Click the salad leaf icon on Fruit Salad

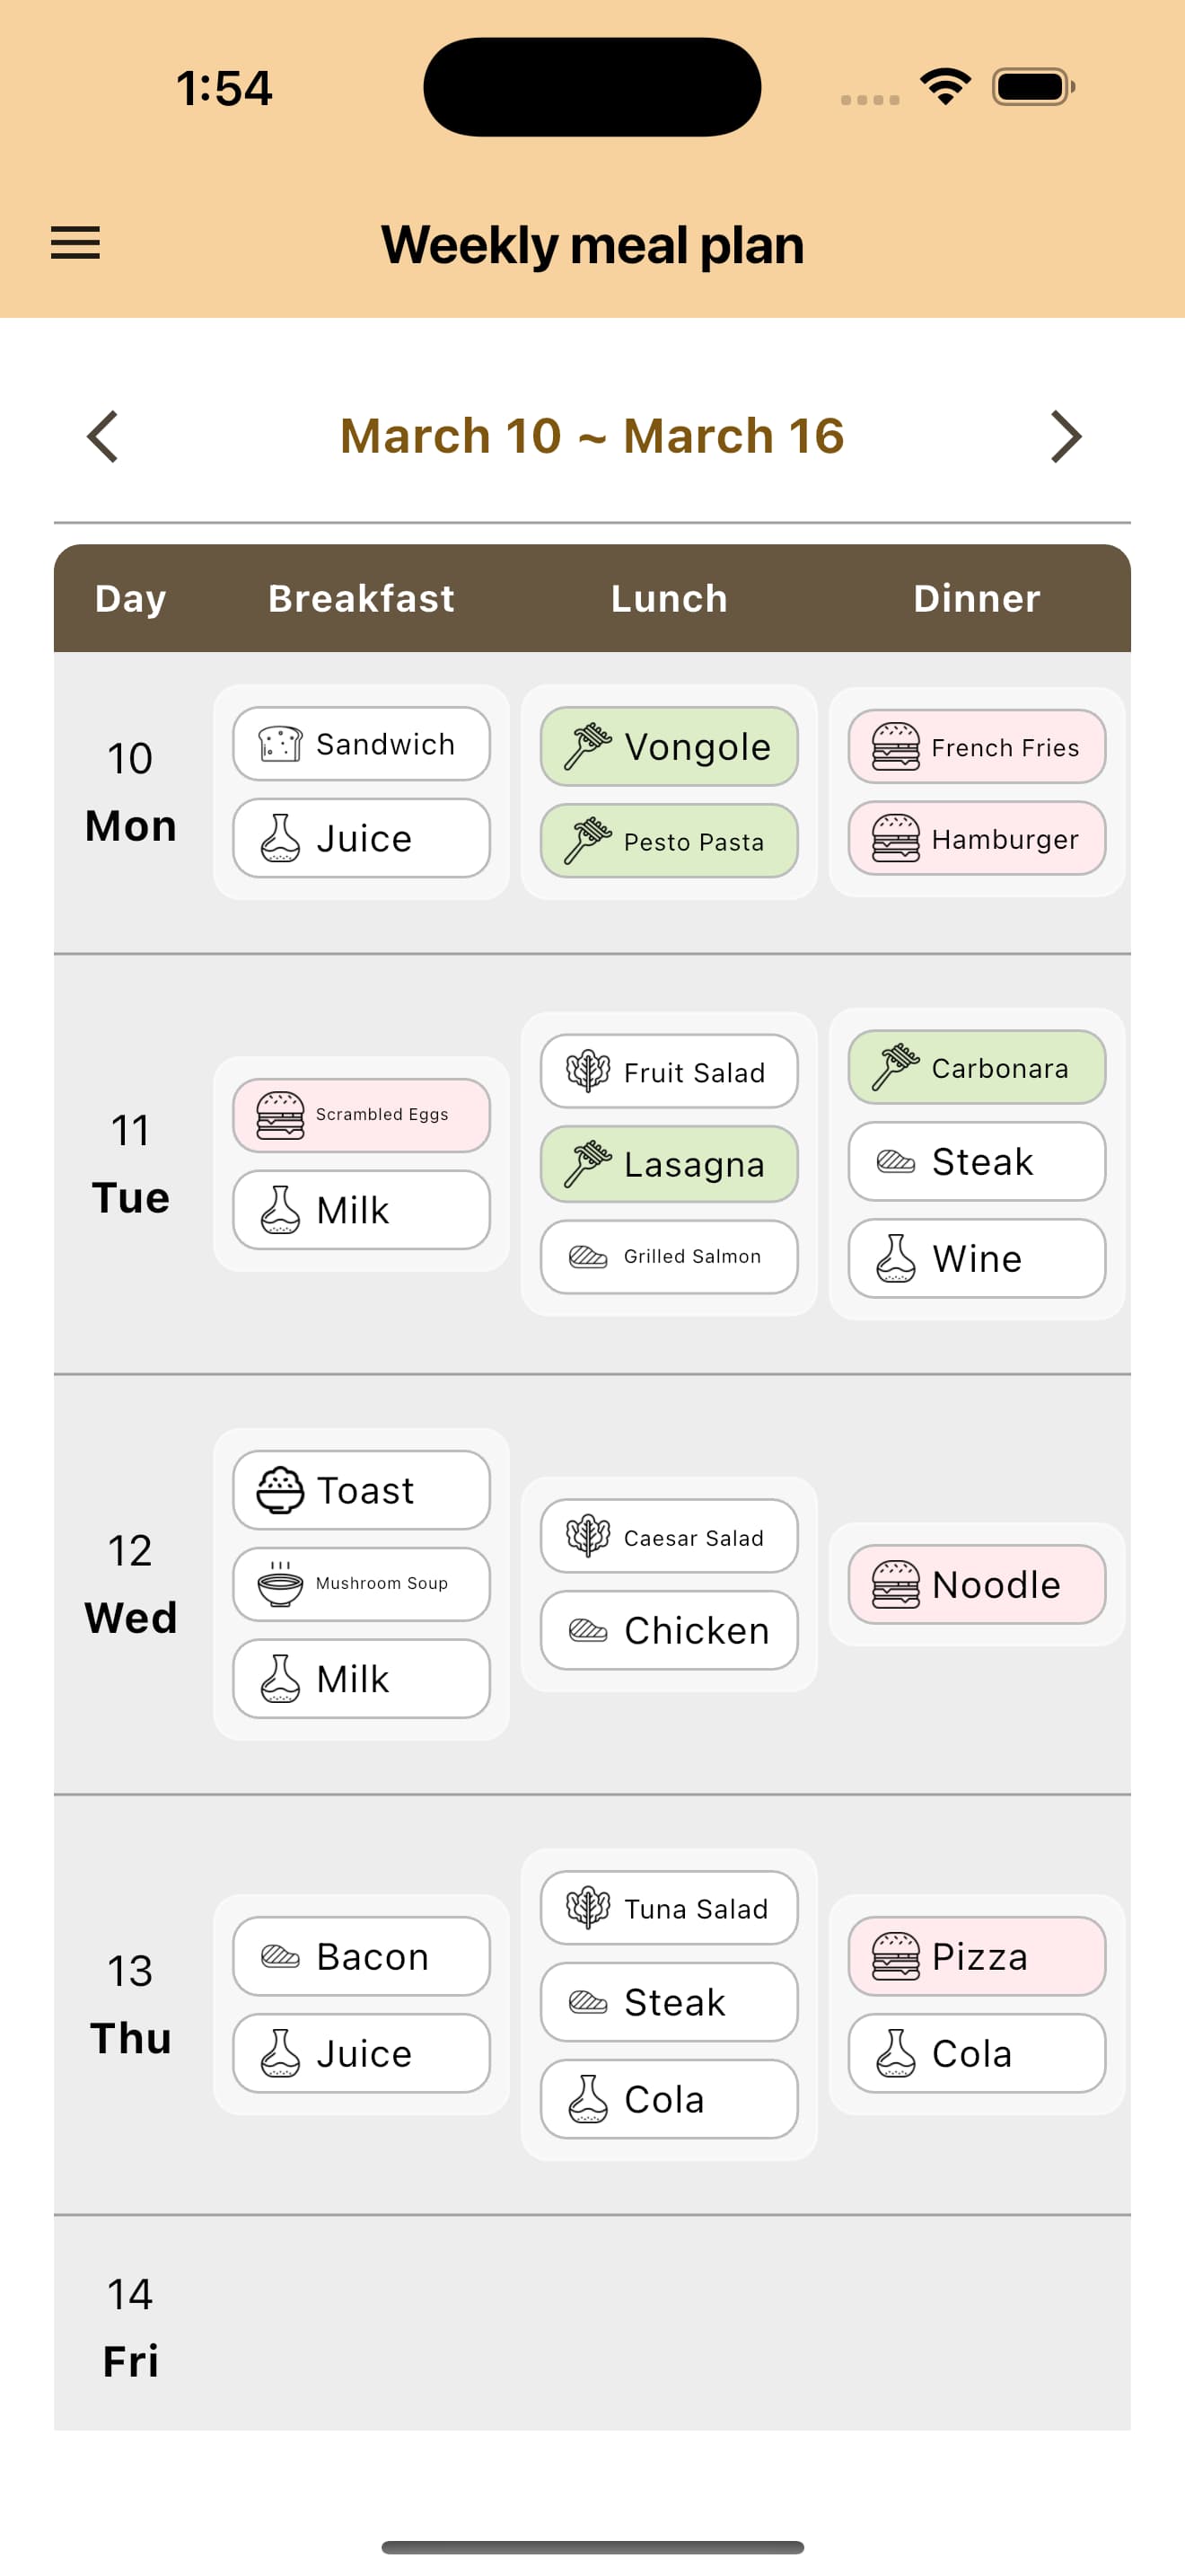pos(590,1070)
